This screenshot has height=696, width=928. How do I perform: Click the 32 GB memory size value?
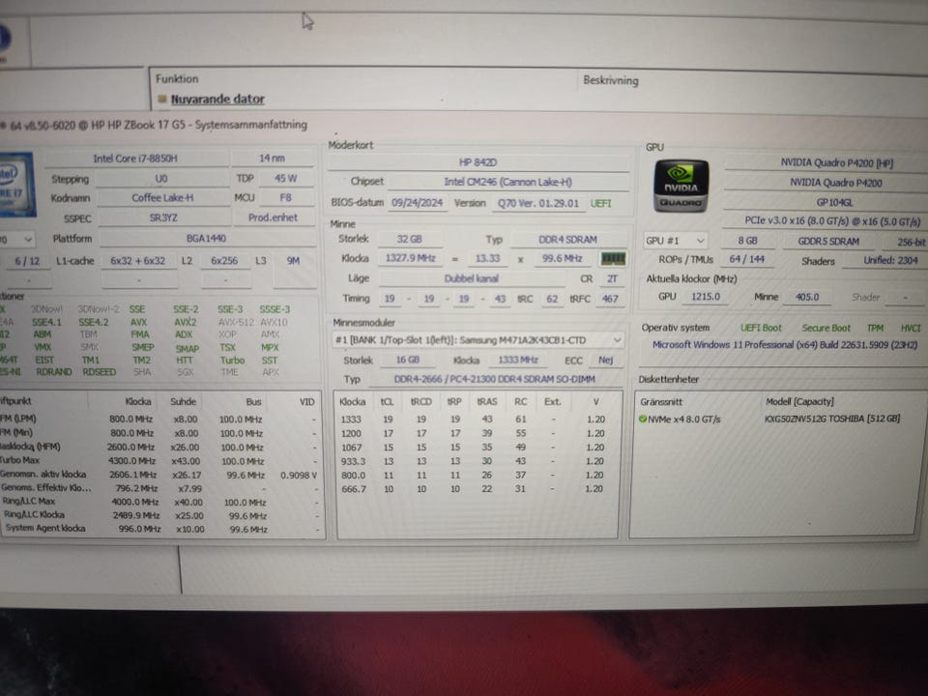[410, 239]
